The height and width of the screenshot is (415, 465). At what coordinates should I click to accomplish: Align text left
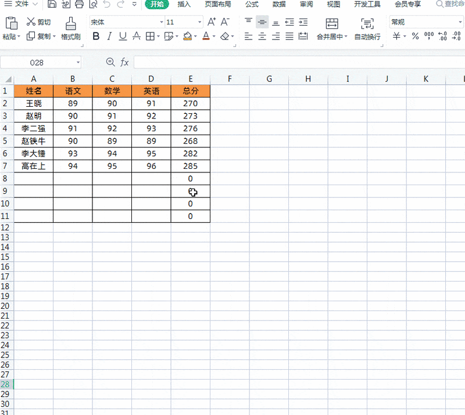[x=249, y=36]
